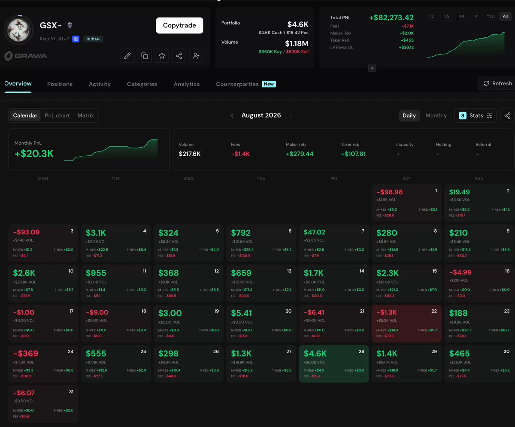Open the Overview tab
The height and width of the screenshot is (427, 515).
click(x=18, y=84)
